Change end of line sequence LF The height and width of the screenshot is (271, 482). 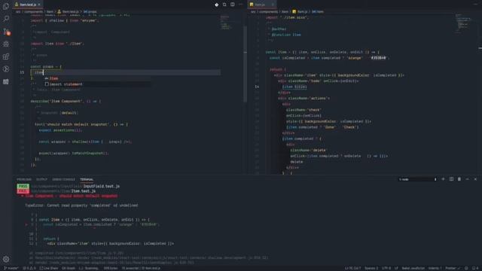pos(396,268)
